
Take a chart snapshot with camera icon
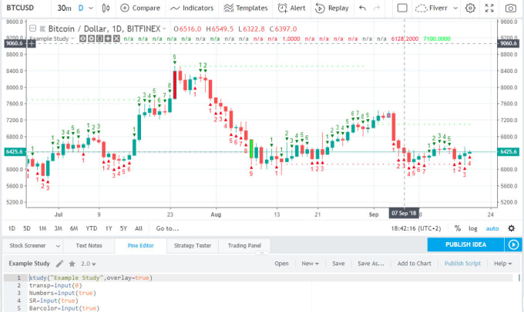tap(511, 8)
